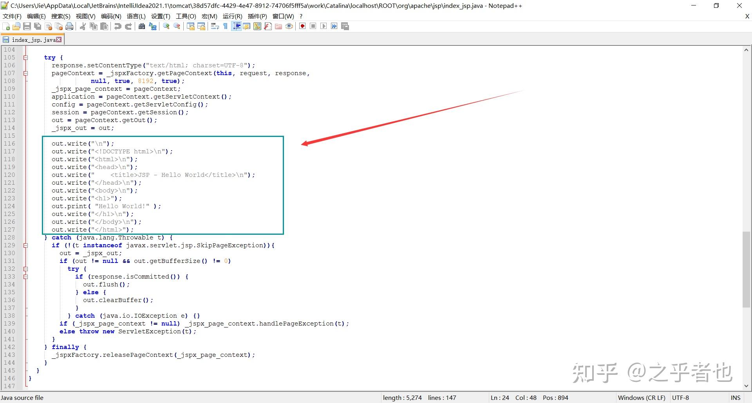752x403 pixels.
Task: Play back the recorded macro
Action: 324,26
